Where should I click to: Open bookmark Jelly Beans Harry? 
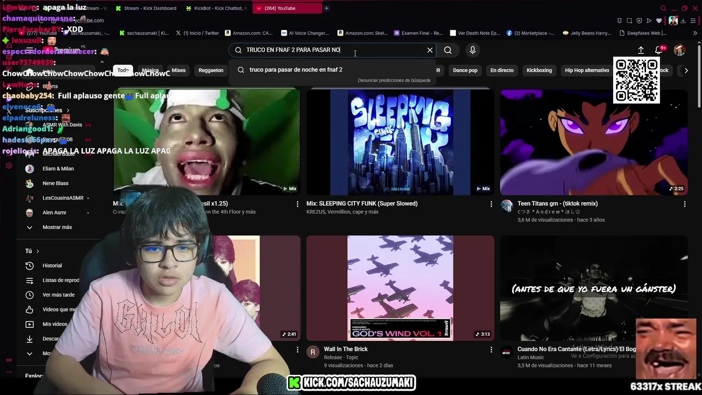(587, 33)
